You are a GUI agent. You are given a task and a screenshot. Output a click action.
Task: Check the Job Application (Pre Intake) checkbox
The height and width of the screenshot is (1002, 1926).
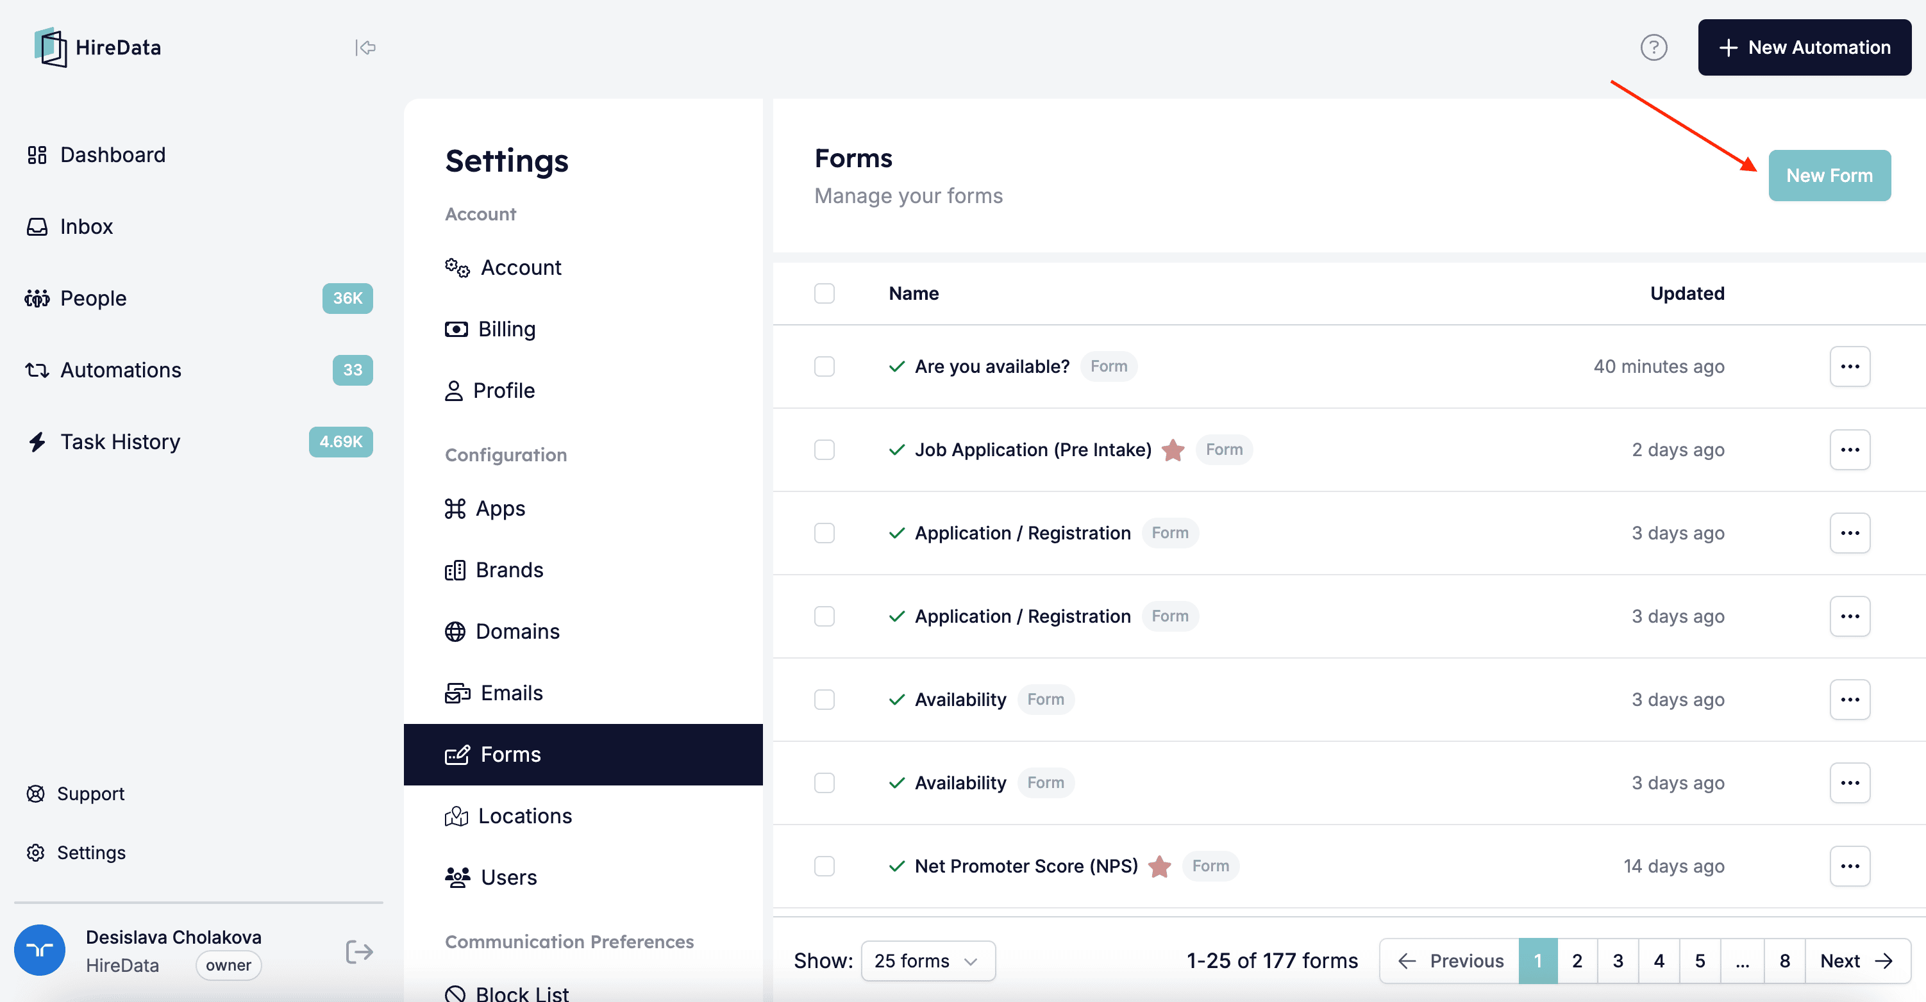[824, 450]
